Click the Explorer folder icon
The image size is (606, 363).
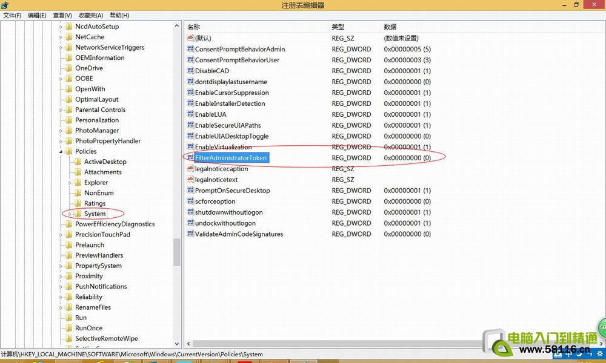78,183
